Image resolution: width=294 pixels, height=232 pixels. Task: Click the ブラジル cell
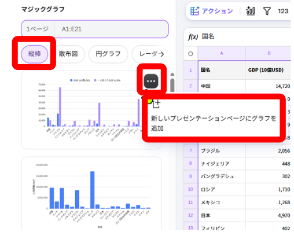(222, 150)
